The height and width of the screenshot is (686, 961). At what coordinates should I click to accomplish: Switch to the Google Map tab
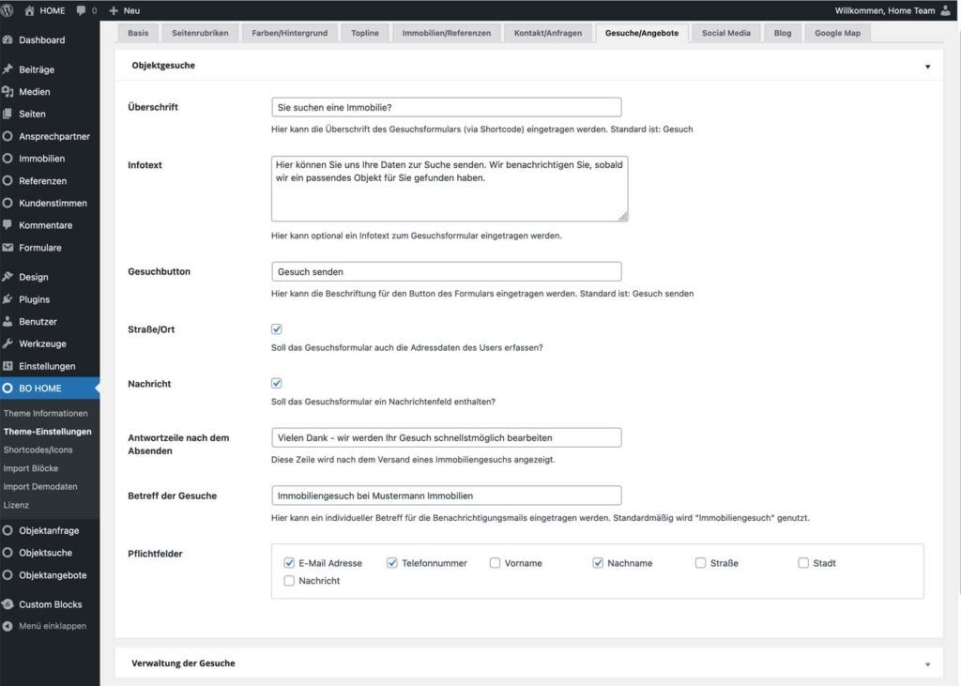coord(837,33)
